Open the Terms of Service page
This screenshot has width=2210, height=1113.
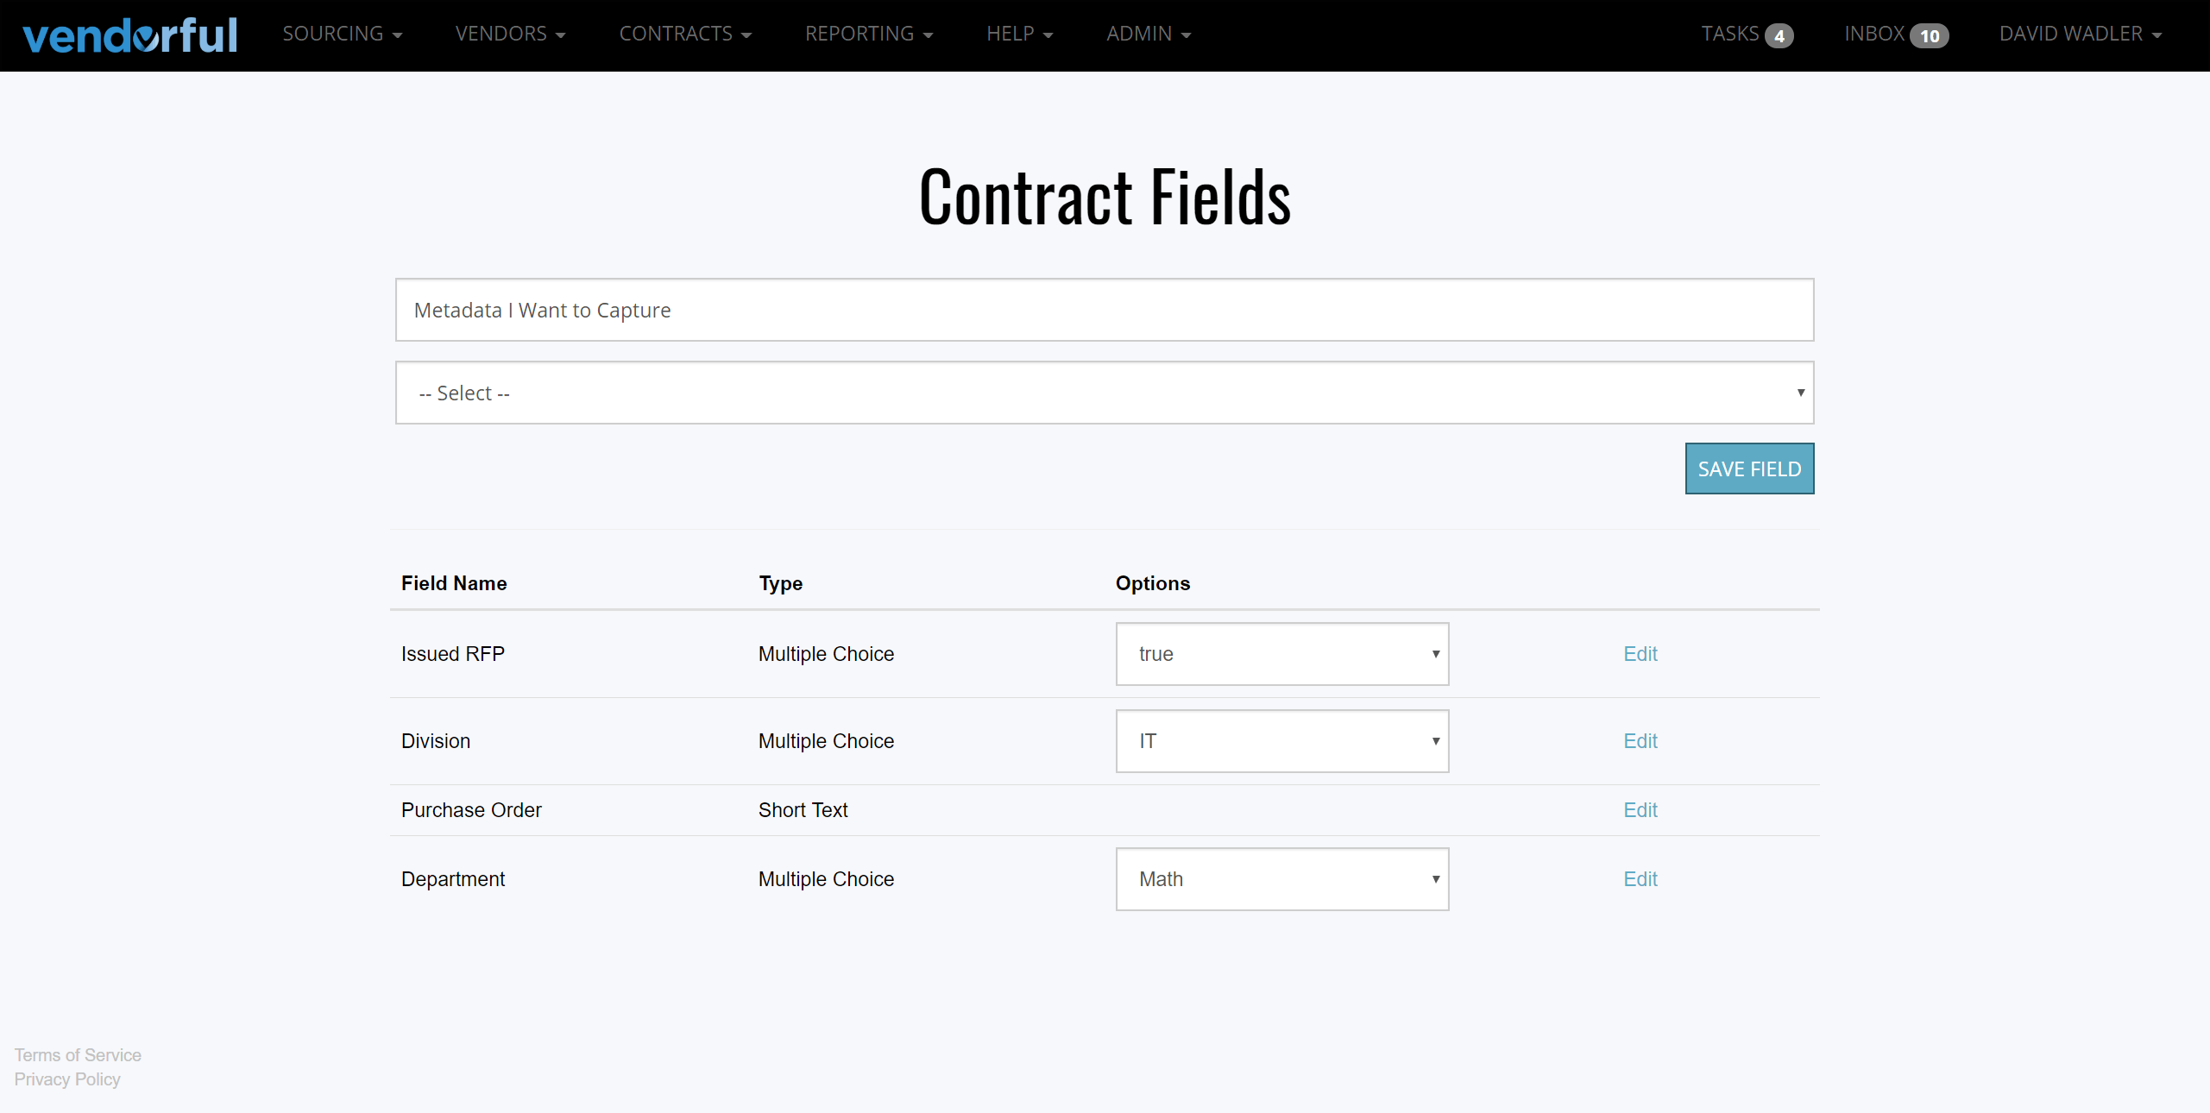(77, 1054)
